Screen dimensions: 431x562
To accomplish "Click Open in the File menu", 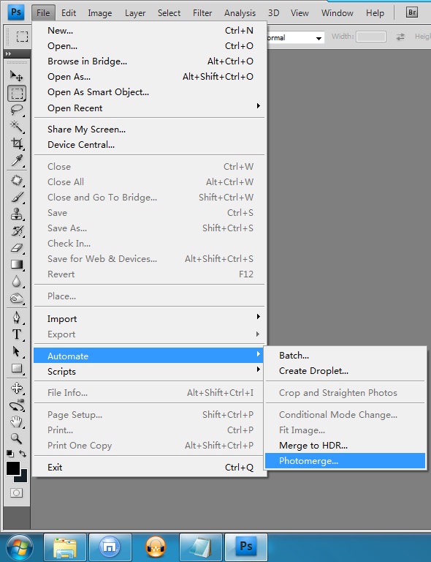I will (x=150, y=46).
